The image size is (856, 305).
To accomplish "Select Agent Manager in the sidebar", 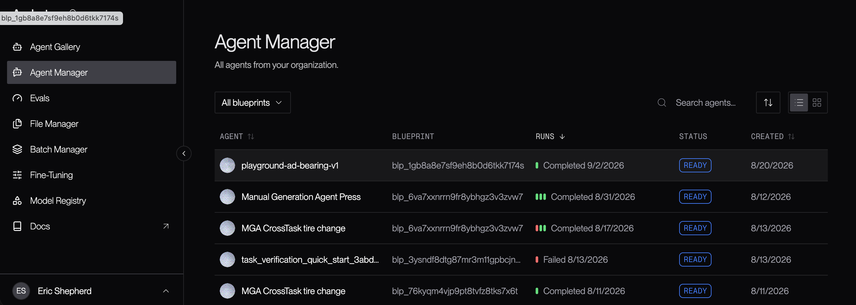I will (91, 72).
